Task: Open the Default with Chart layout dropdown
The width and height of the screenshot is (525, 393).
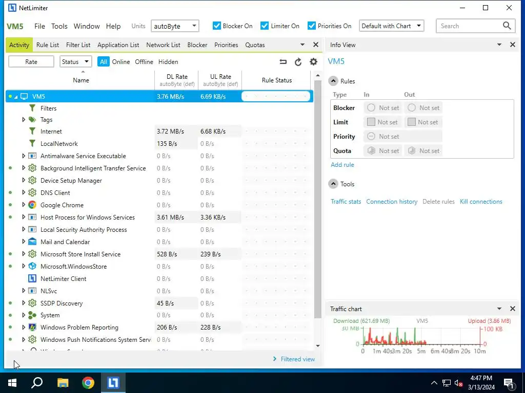Action: tap(391, 26)
